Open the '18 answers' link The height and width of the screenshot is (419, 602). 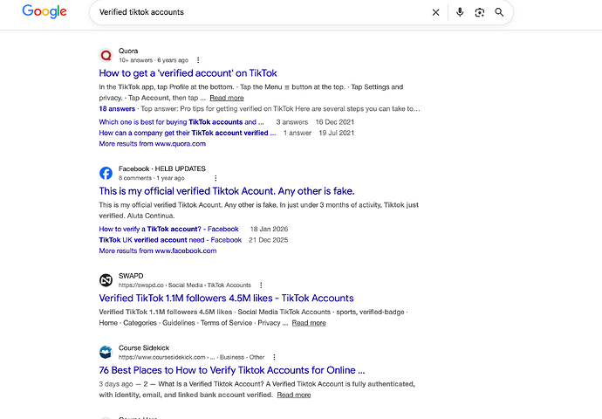point(117,109)
